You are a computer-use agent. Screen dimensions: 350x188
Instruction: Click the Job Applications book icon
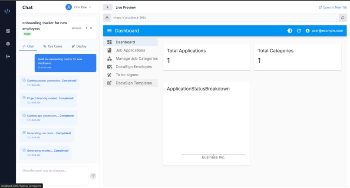click(x=109, y=50)
